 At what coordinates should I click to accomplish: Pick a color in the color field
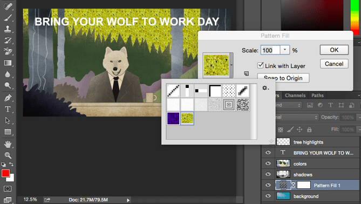312,15
